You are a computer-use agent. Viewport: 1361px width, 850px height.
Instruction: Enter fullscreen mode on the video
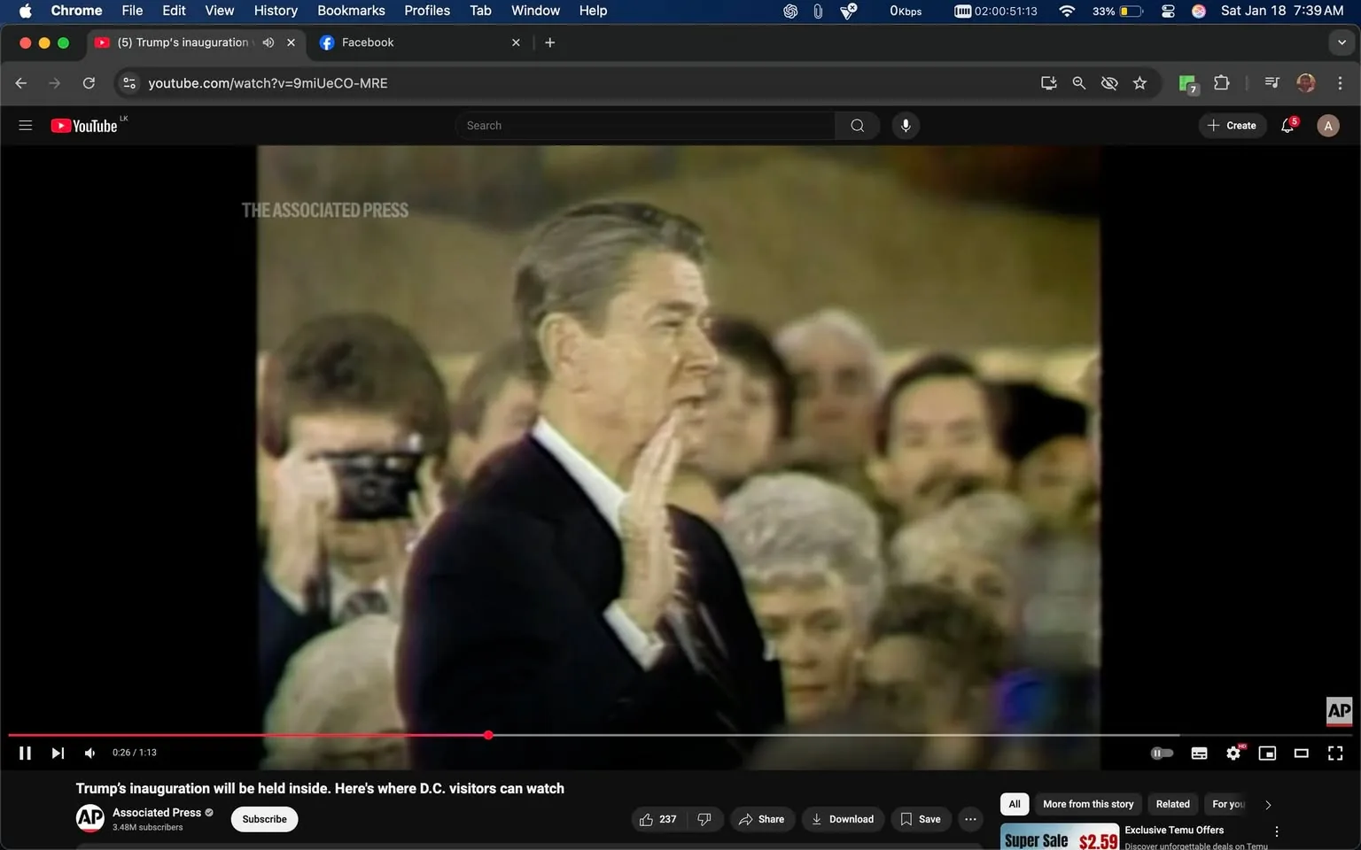click(1334, 753)
